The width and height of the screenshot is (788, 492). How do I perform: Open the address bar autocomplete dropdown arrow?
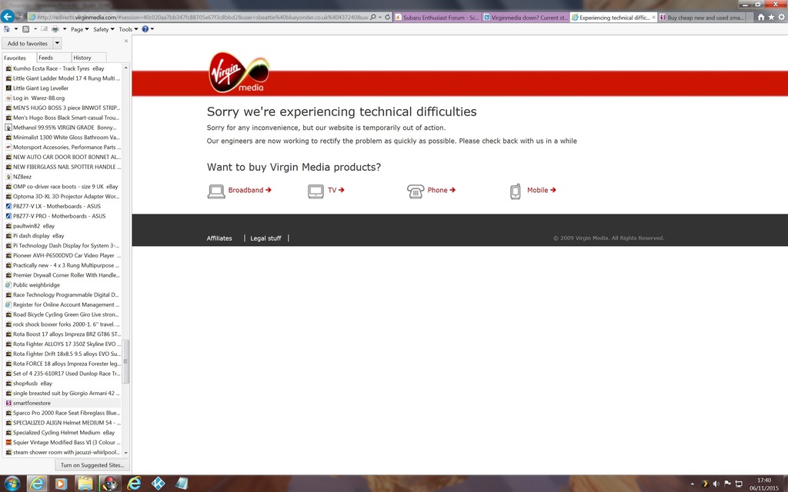click(380, 17)
